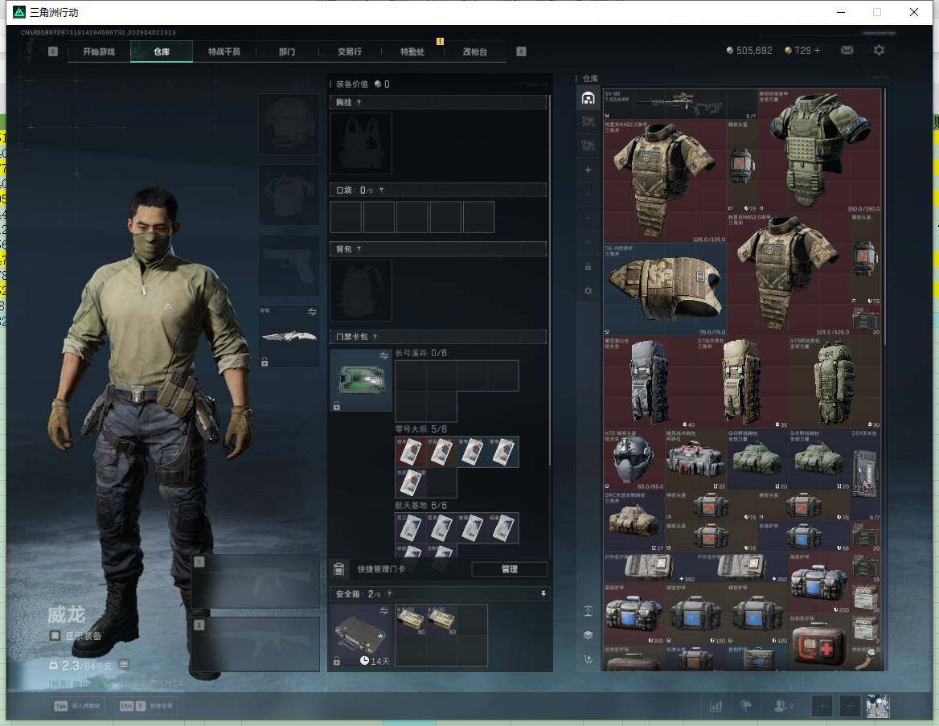Screen dimensions: 939x726
Task: Click the swap arrows on the keycard case
Action: 383,356
